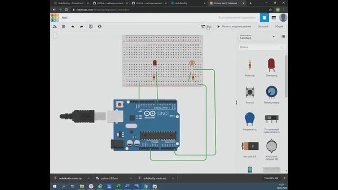The image size is (338, 190).
Task: Click Показать все downloads button
Action: coord(271,178)
